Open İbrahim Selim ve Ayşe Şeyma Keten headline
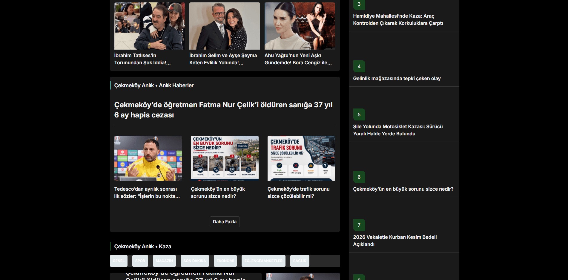 [223, 59]
